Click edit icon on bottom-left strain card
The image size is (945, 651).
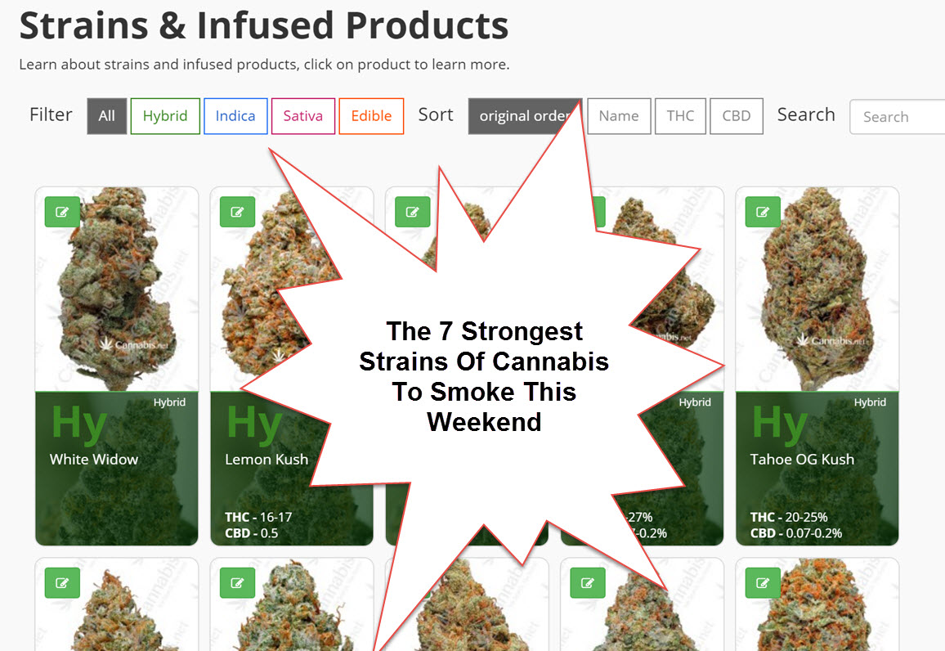62,583
